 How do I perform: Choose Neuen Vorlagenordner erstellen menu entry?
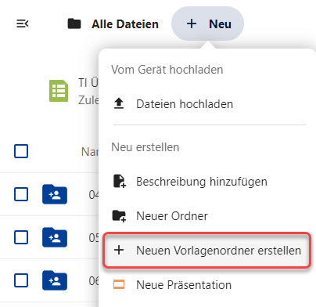(x=207, y=250)
